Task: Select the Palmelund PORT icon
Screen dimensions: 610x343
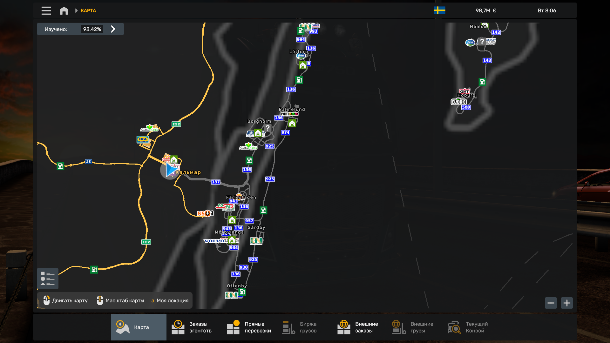Action: [x=289, y=114]
